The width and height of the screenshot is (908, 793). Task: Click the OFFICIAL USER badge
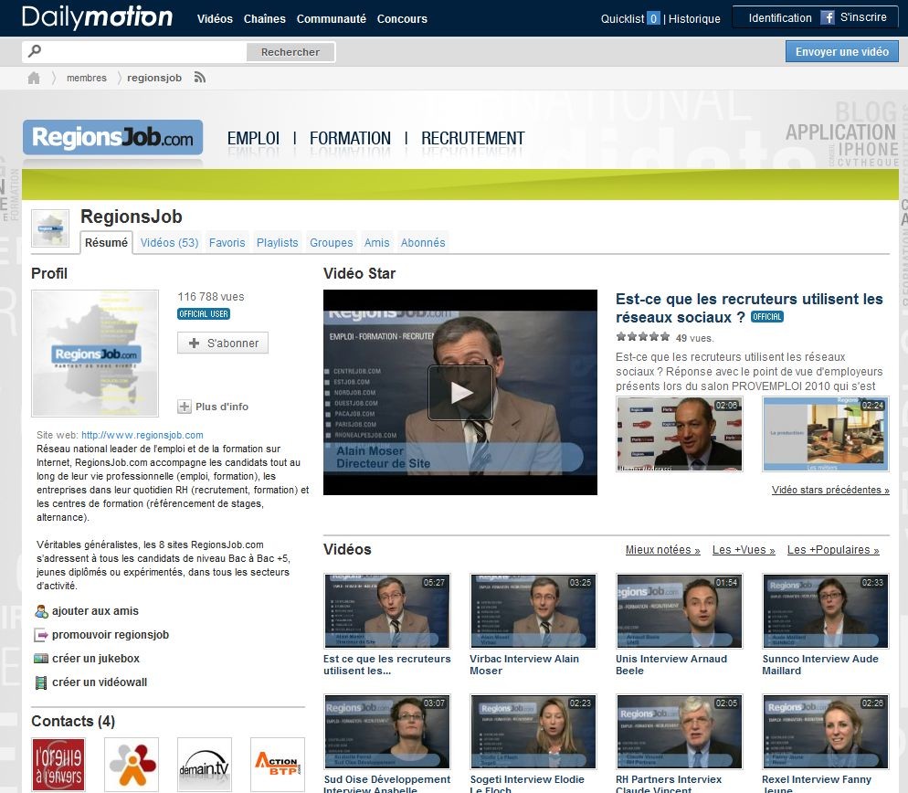(204, 314)
